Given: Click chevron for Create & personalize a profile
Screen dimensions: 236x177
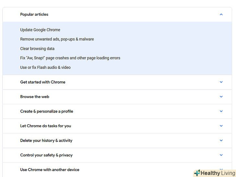Looking at the screenshot, I should [x=221, y=111].
